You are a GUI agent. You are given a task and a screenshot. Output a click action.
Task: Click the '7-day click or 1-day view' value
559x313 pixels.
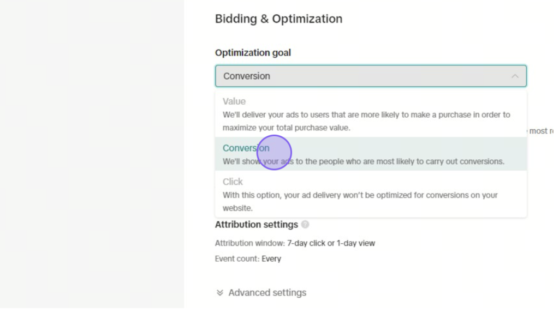331,243
